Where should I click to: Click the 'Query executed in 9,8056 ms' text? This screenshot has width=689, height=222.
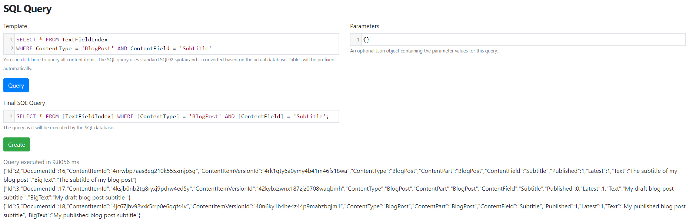41,162
